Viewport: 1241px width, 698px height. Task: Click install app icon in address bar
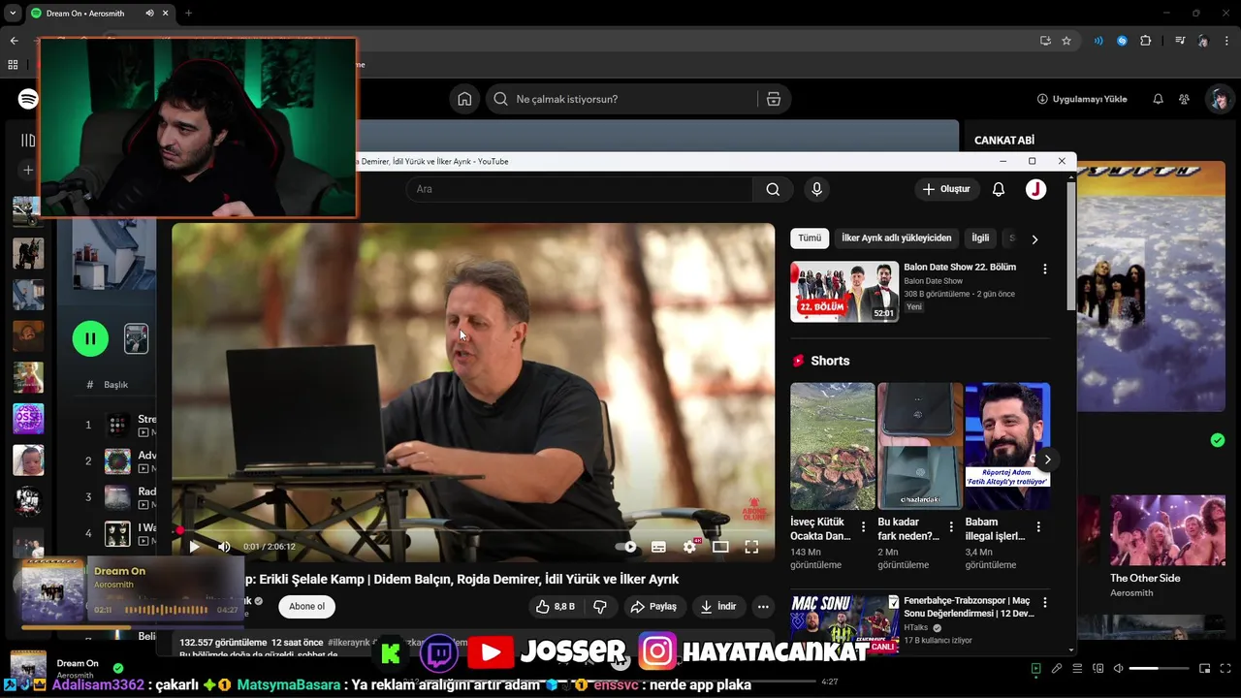coord(1045,41)
